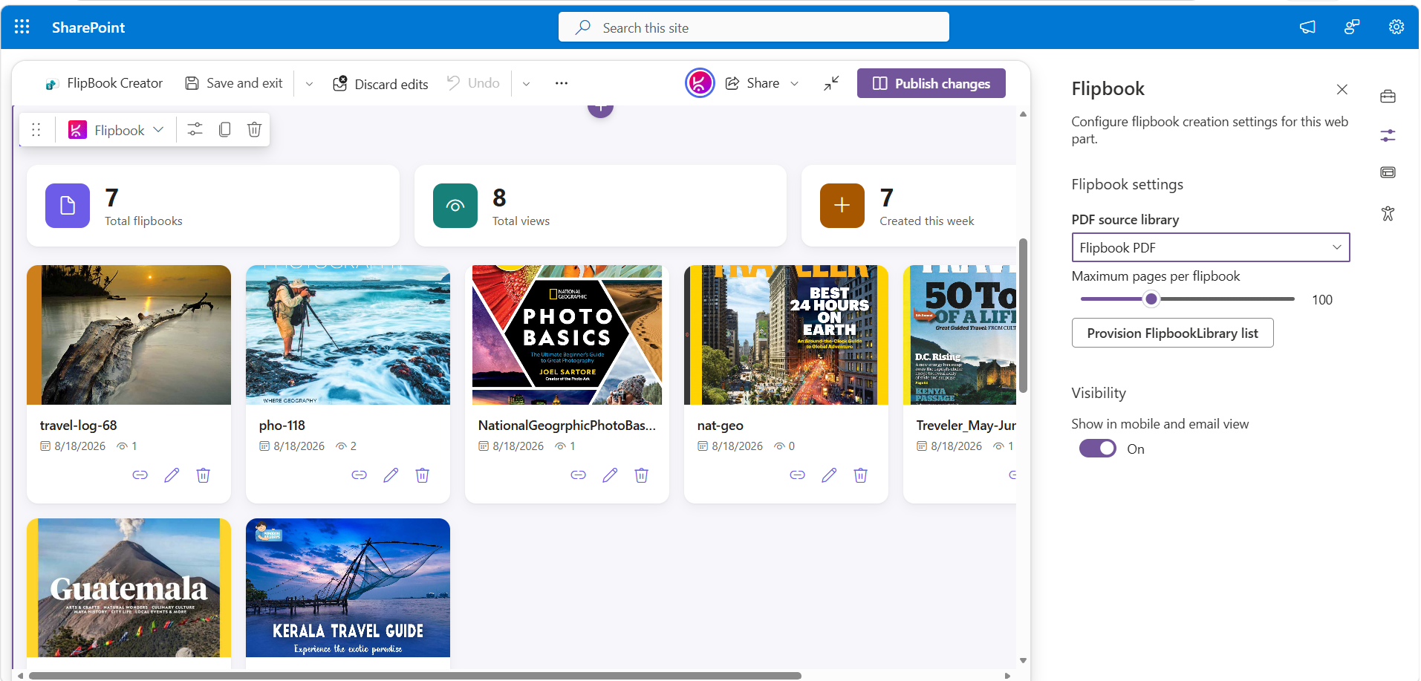Edit the NationalGeogrphicPhotoBas flipbook

coord(610,475)
